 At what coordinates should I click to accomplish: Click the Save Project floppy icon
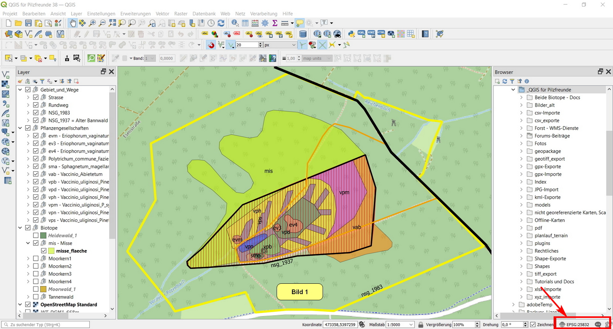coord(28,23)
